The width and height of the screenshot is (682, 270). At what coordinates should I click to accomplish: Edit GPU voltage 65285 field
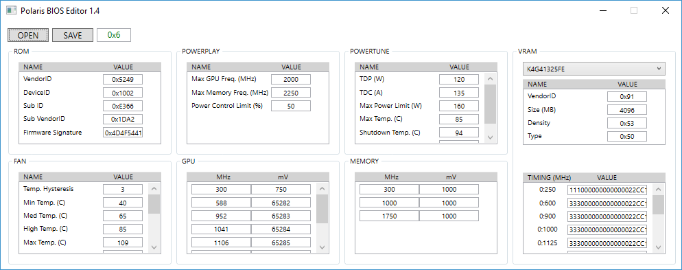click(x=281, y=243)
